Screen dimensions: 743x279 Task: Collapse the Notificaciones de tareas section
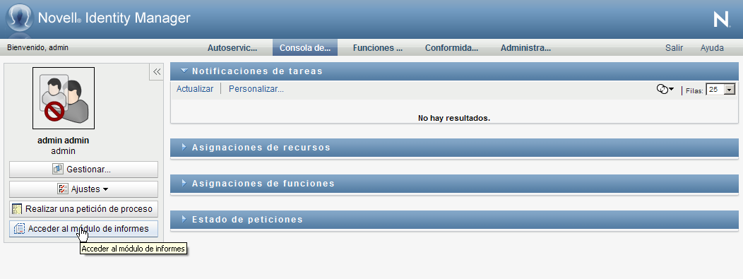click(185, 71)
